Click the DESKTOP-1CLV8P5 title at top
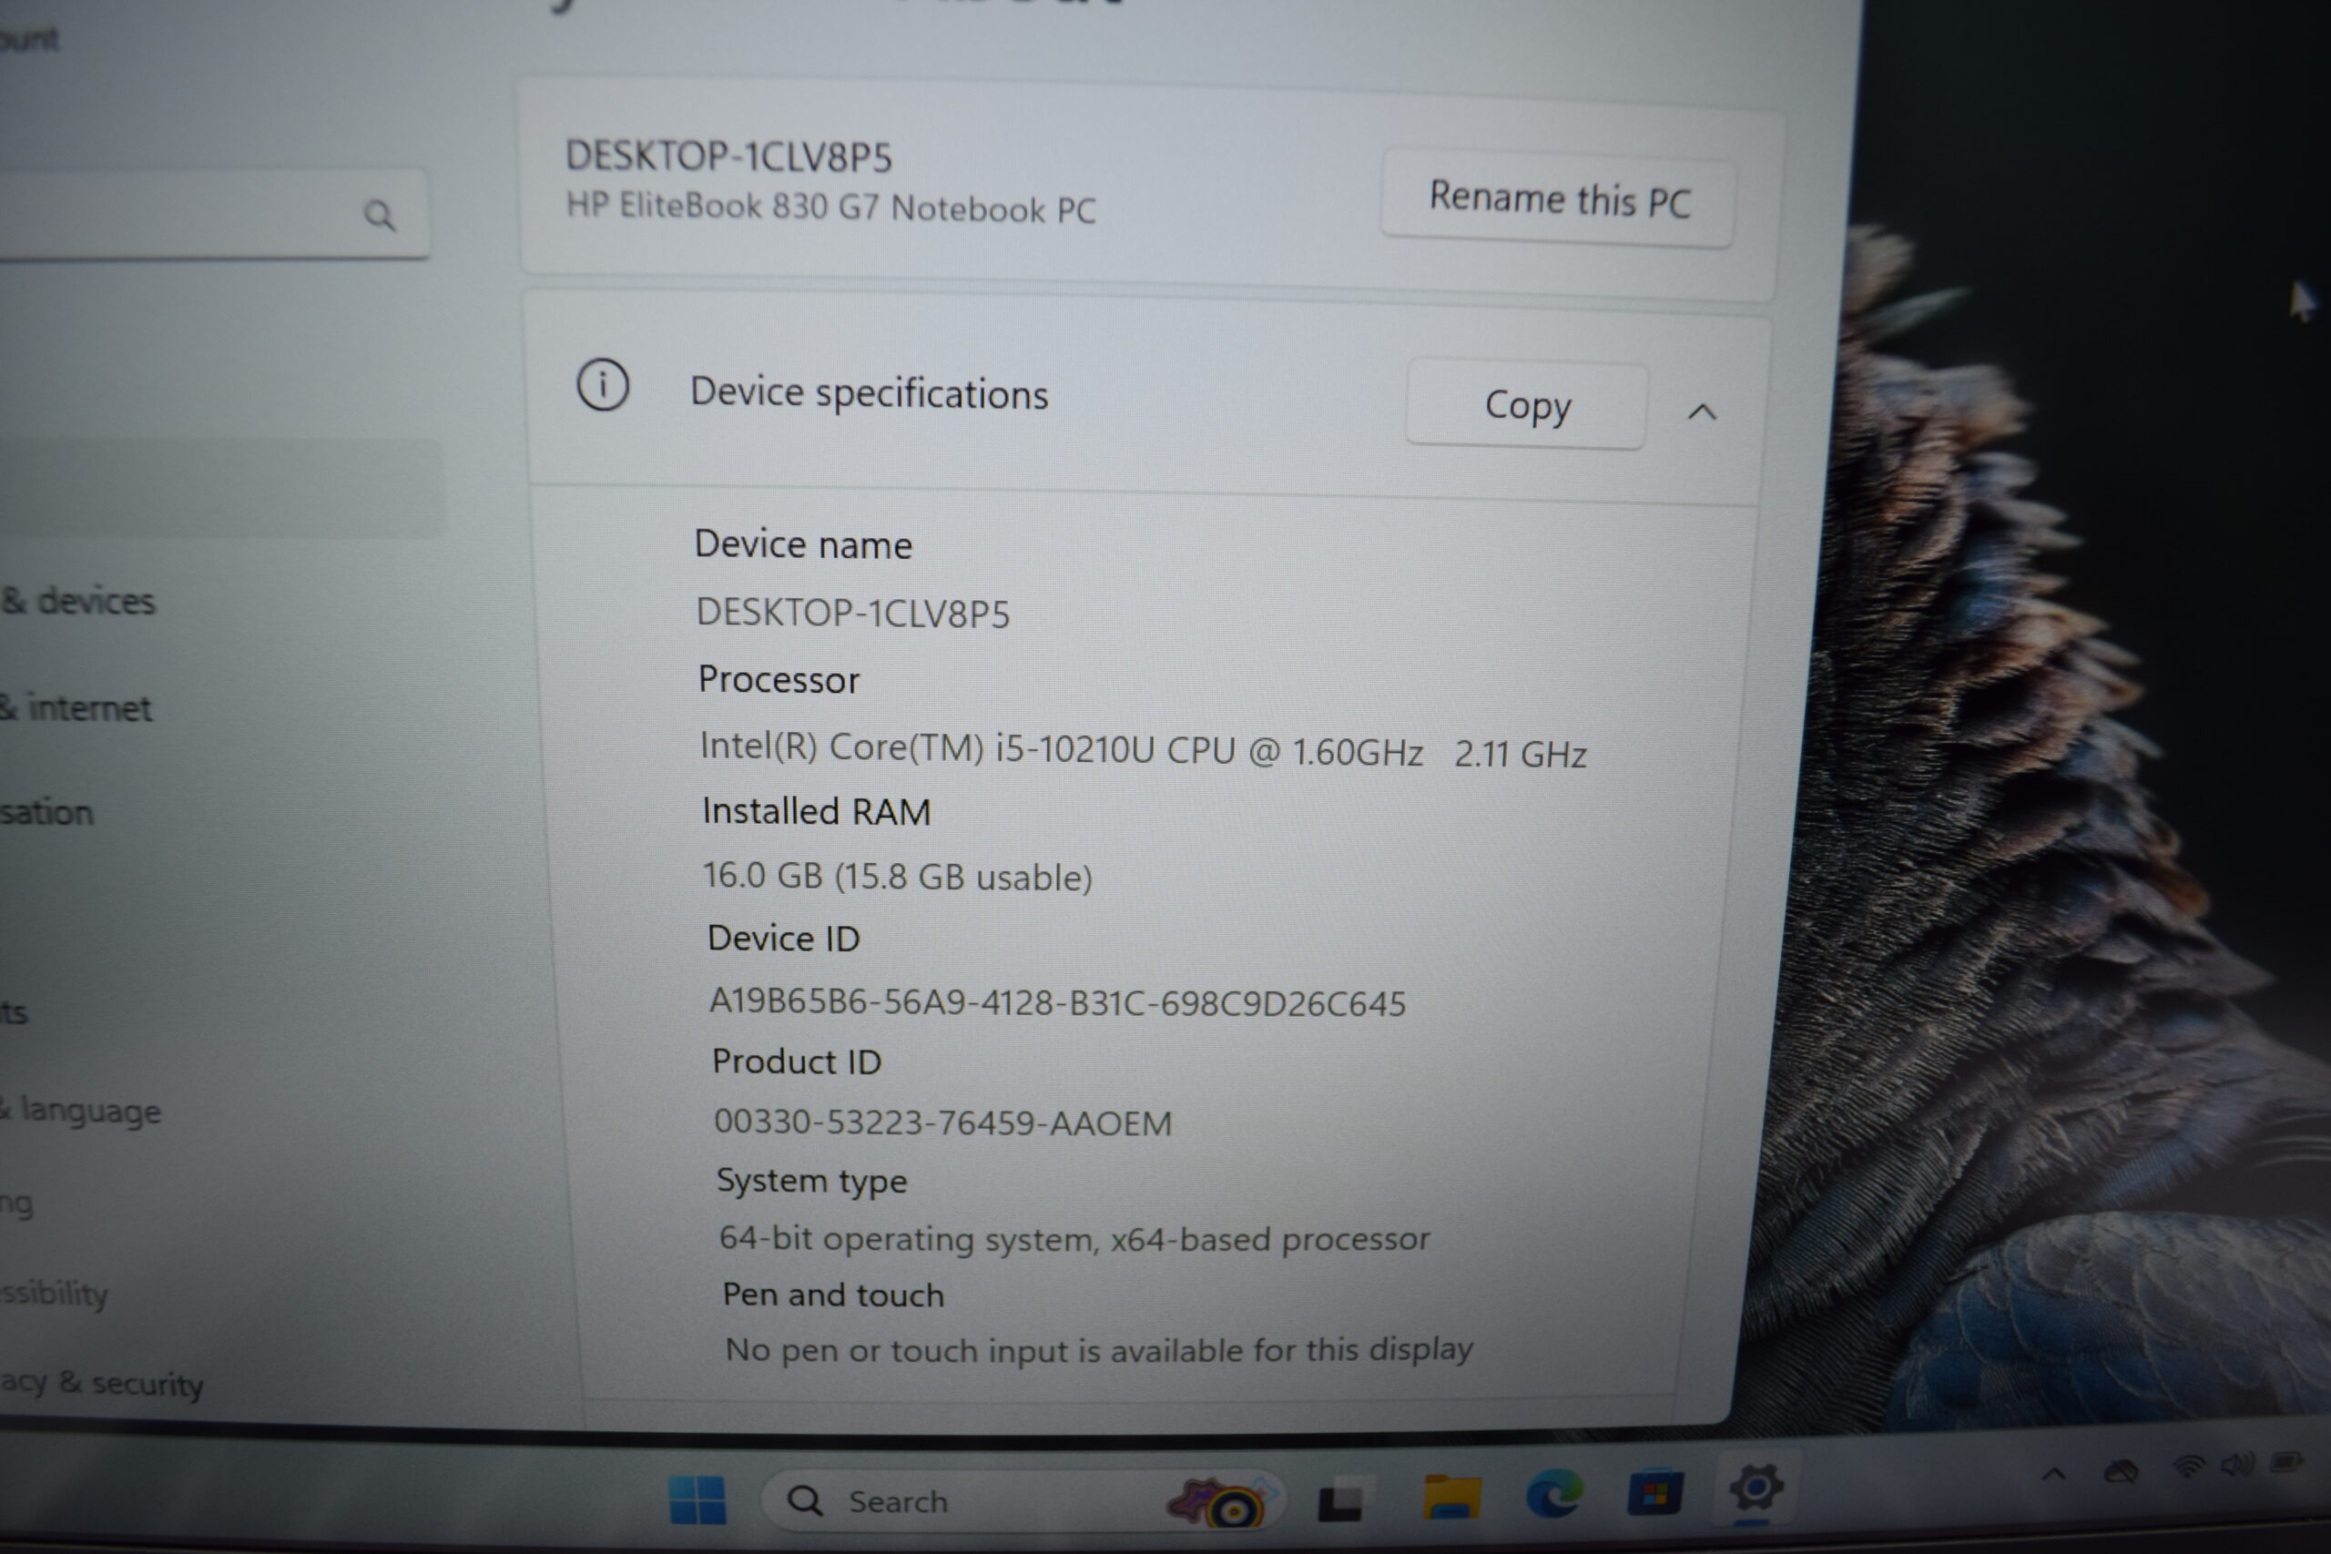Screen dimensions: 2331x1554 (x=728, y=157)
